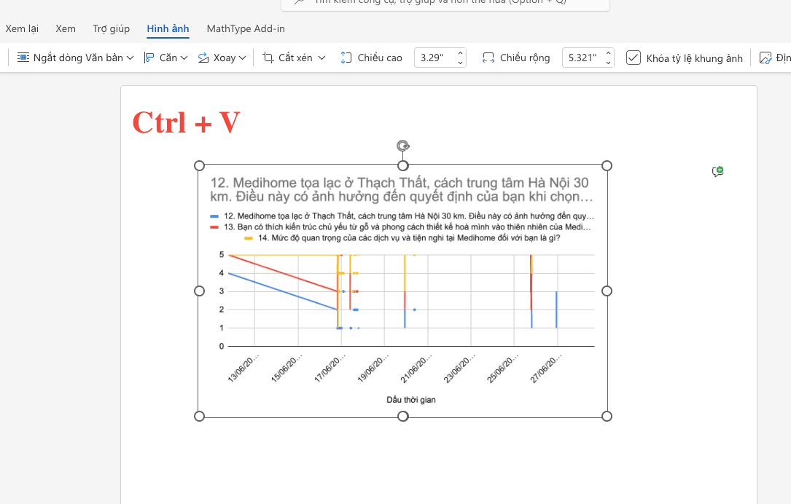Click the x-axis label "13/06/20…"
791x504 pixels.
tap(243, 368)
